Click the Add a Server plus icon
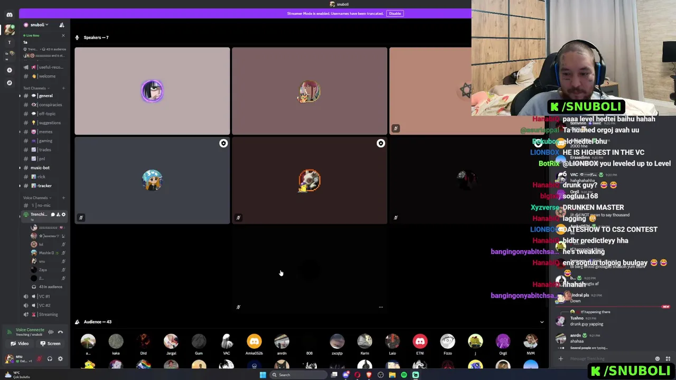This screenshot has height=380, width=676. click(x=9, y=70)
